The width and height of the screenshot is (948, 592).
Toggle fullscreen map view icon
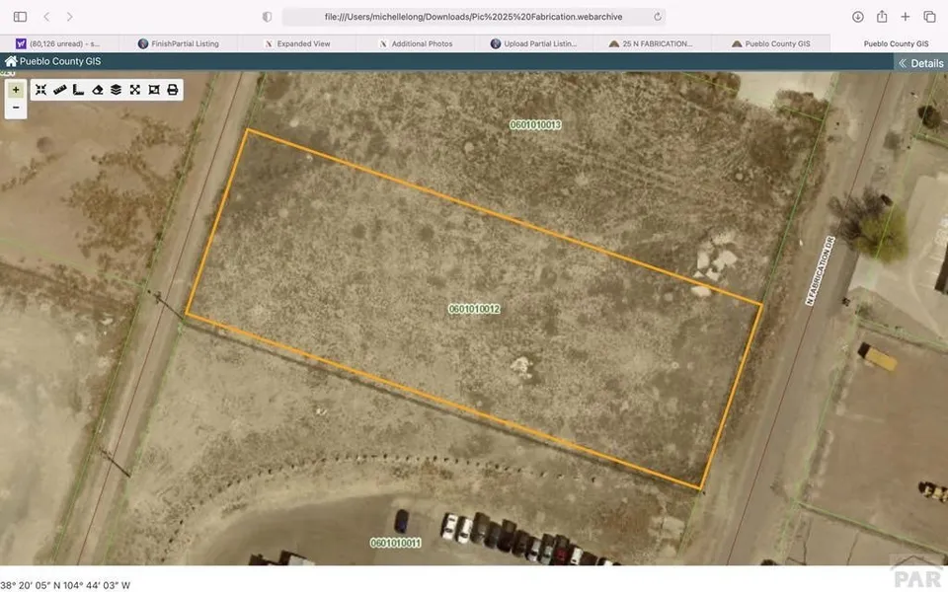coord(134,90)
